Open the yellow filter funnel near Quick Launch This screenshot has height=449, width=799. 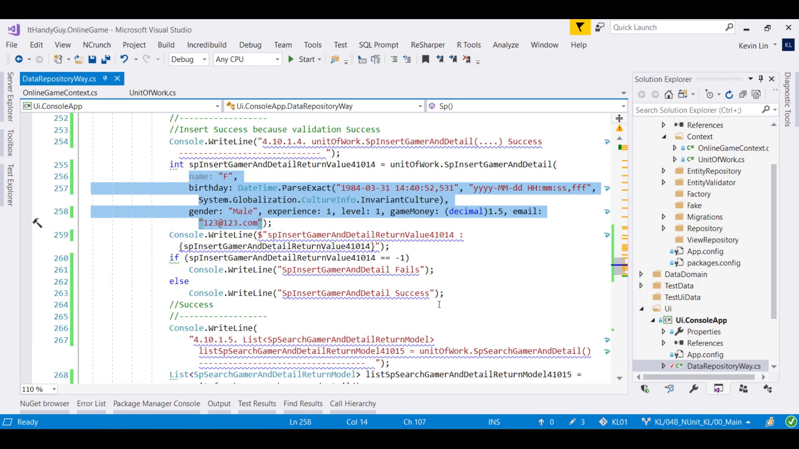(x=580, y=27)
